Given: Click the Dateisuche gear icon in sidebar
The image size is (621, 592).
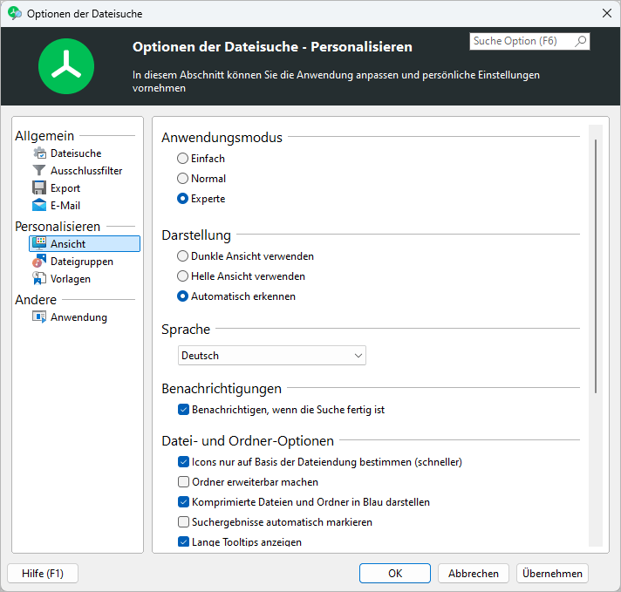Looking at the screenshot, I should coord(39,153).
